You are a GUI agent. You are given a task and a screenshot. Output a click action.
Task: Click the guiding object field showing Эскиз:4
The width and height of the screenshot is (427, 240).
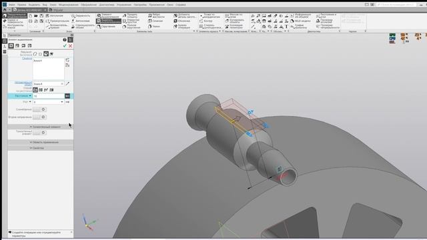[49, 84]
